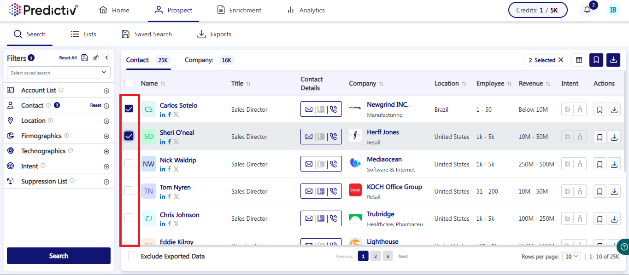Click the Bombora intent icon for Mediaocean

(568, 164)
